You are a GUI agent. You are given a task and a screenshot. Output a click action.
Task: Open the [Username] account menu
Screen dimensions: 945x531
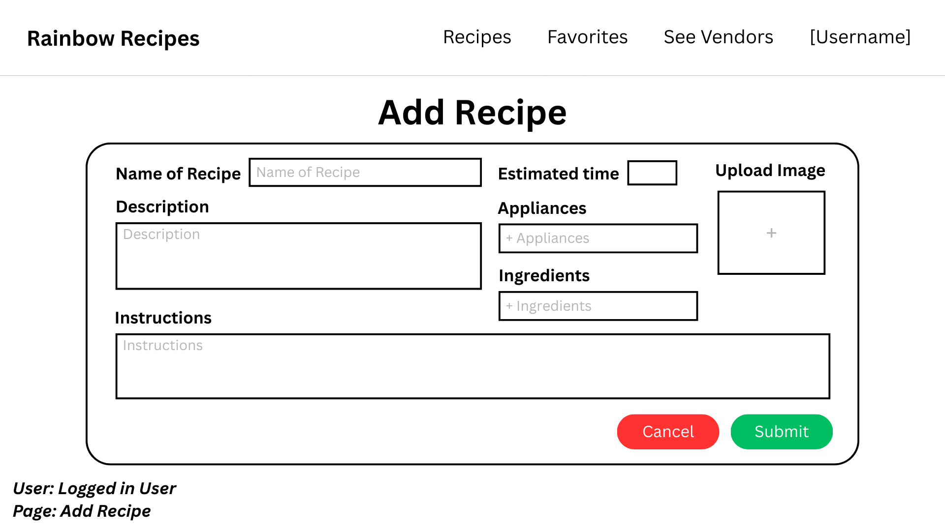(860, 37)
